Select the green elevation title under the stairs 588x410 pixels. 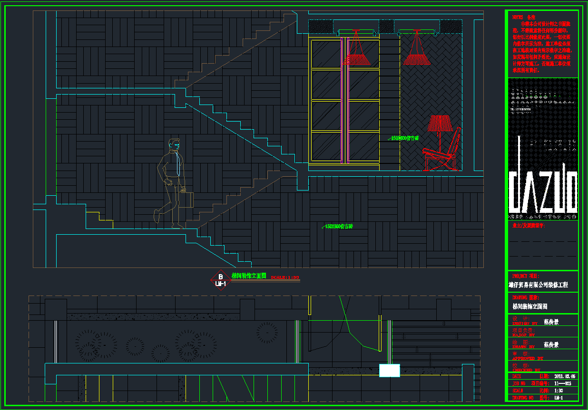tap(248, 276)
